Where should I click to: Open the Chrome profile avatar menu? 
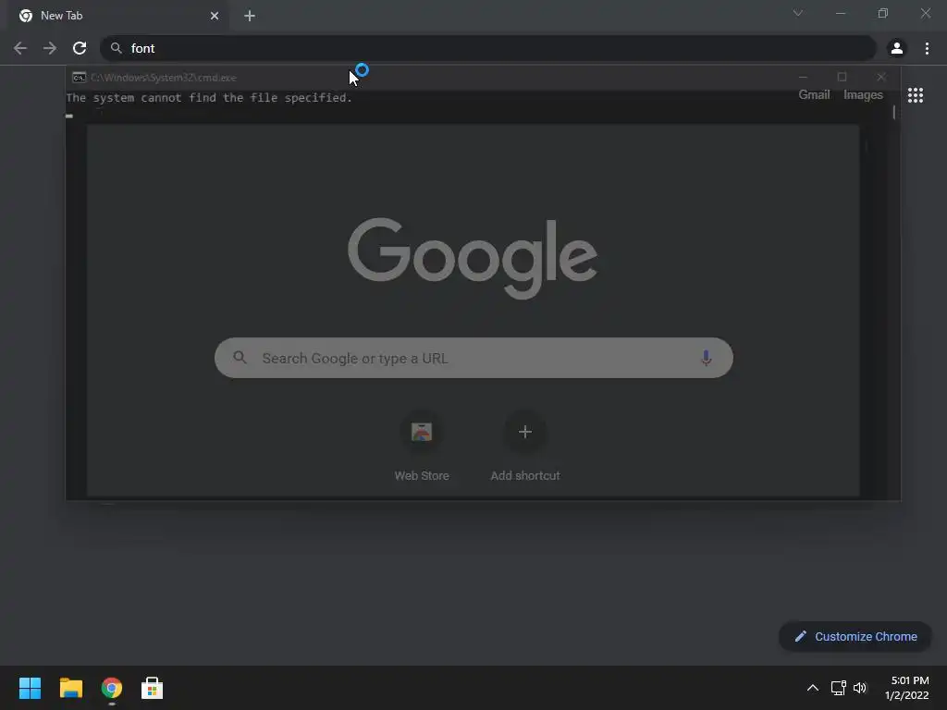[897, 48]
